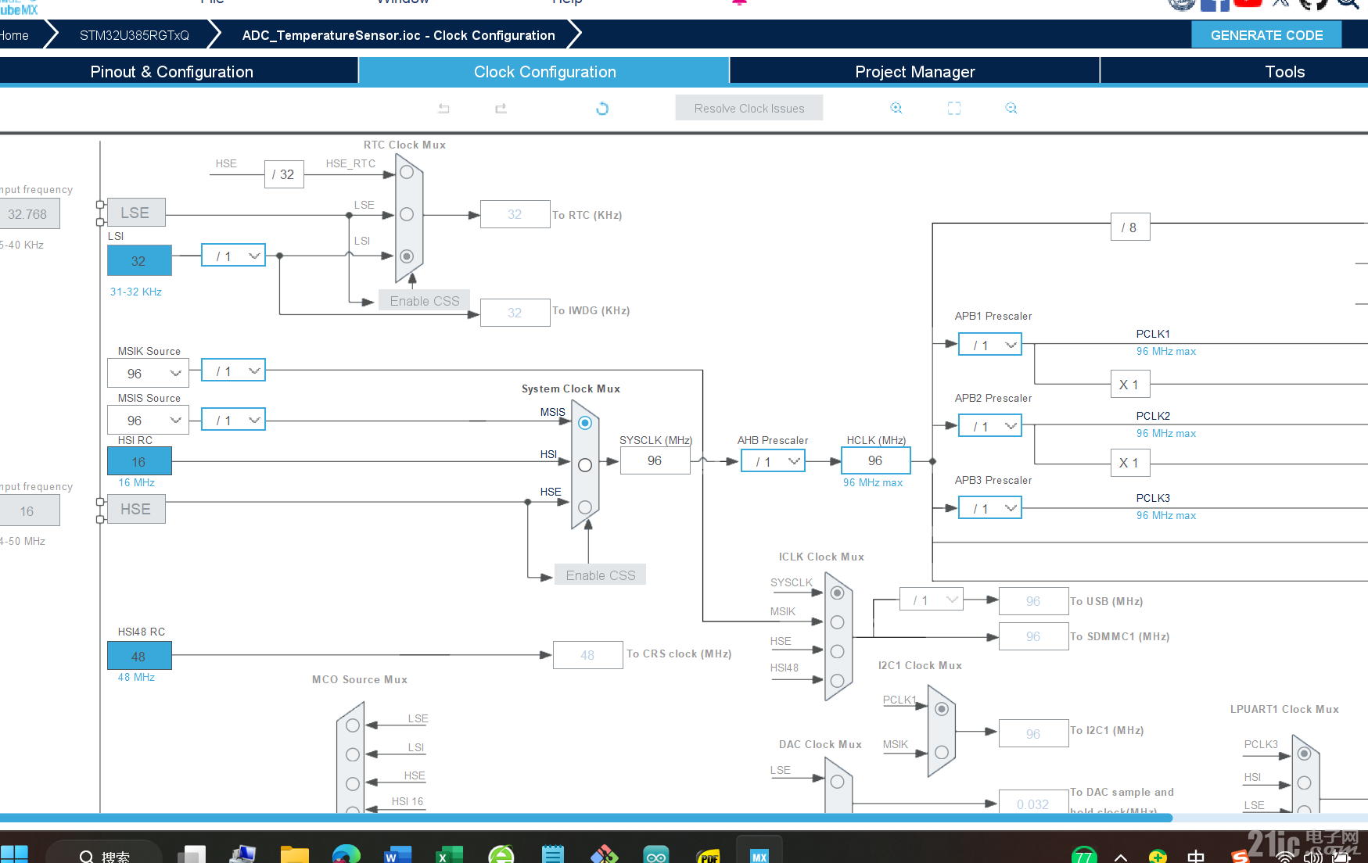Image resolution: width=1368 pixels, height=863 pixels.
Task: Click the SYSCLK (MHz) value field
Action: (x=655, y=460)
